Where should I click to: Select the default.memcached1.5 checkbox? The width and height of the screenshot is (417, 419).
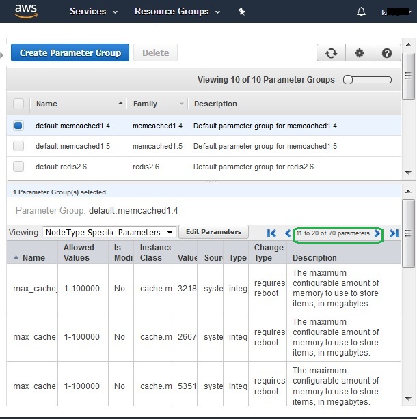(x=18, y=146)
